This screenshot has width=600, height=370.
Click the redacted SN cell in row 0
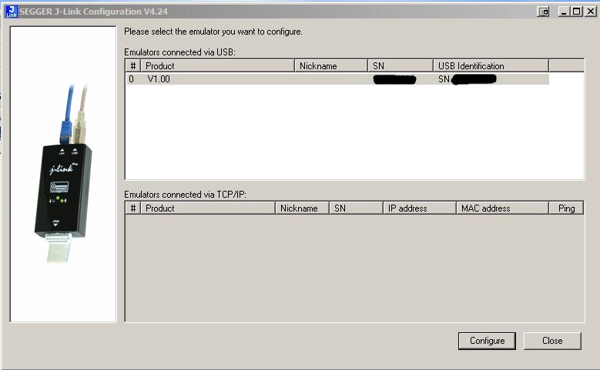(x=394, y=79)
